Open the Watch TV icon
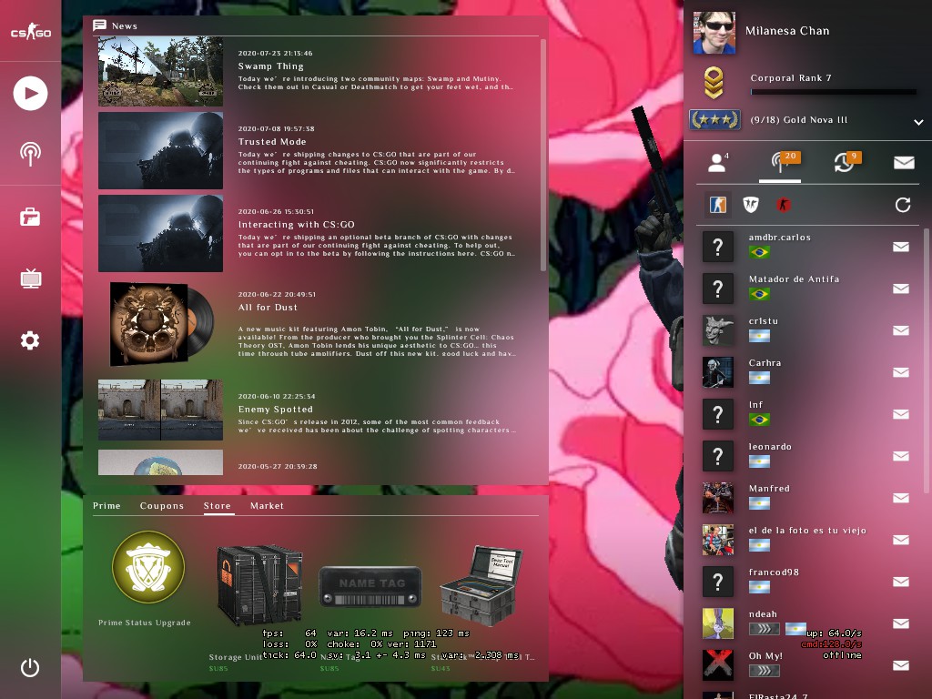Screen dimensions: 932x699 (x=30, y=279)
